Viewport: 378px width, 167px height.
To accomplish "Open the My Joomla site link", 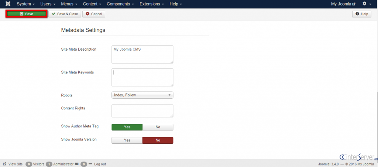I will 343,4.
